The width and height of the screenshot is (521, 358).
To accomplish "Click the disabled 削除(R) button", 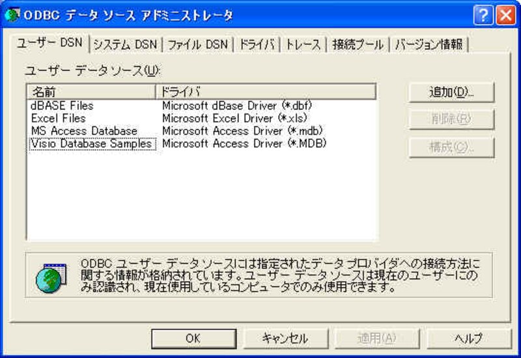I will coord(451,119).
